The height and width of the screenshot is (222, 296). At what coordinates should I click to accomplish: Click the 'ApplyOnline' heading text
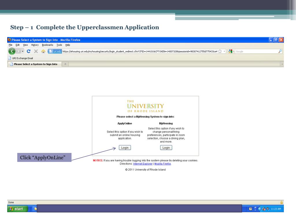tap(125, 123)
